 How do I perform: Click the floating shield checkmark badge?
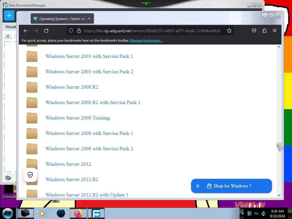pyautogui.click(x=30, y=175)
